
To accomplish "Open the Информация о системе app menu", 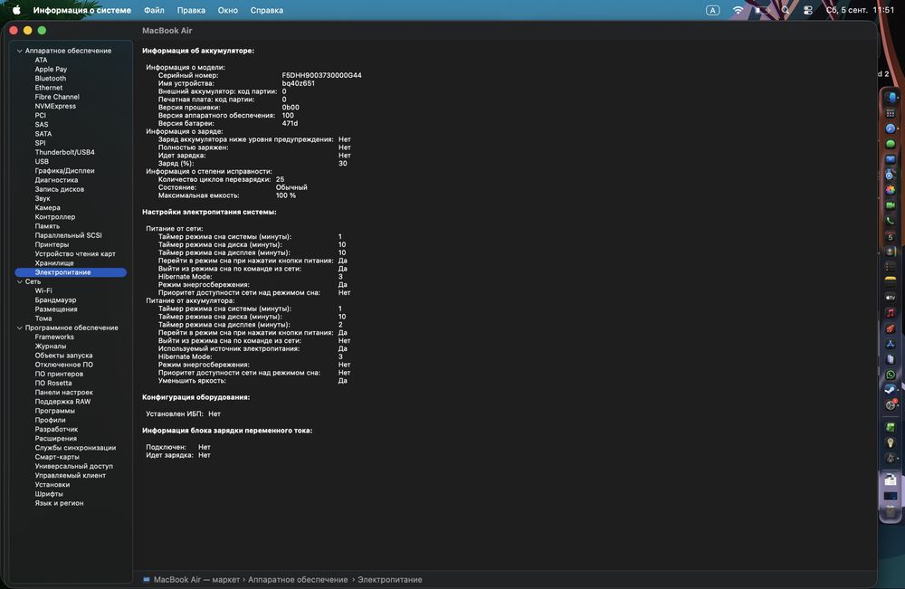I will click(x=82, y=10).
